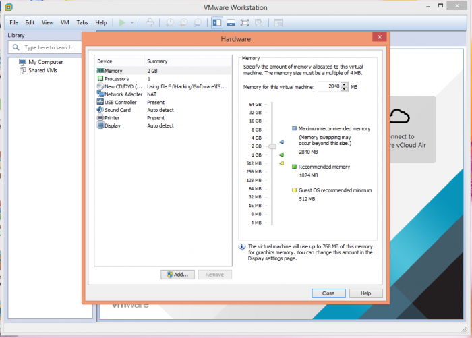Click the Close button in Hardware dialog
472x338 pixels.
point(329,293)
